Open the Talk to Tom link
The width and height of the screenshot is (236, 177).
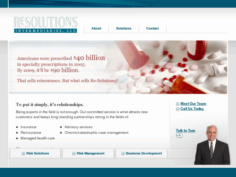click(186, 131)
